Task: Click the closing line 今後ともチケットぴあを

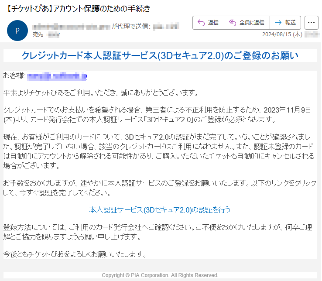Action: coord(75,254)
